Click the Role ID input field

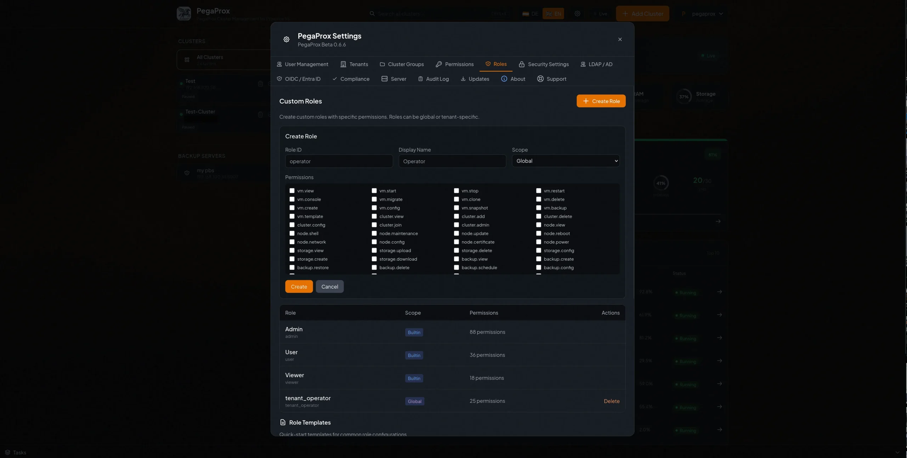tap(339, 161)
